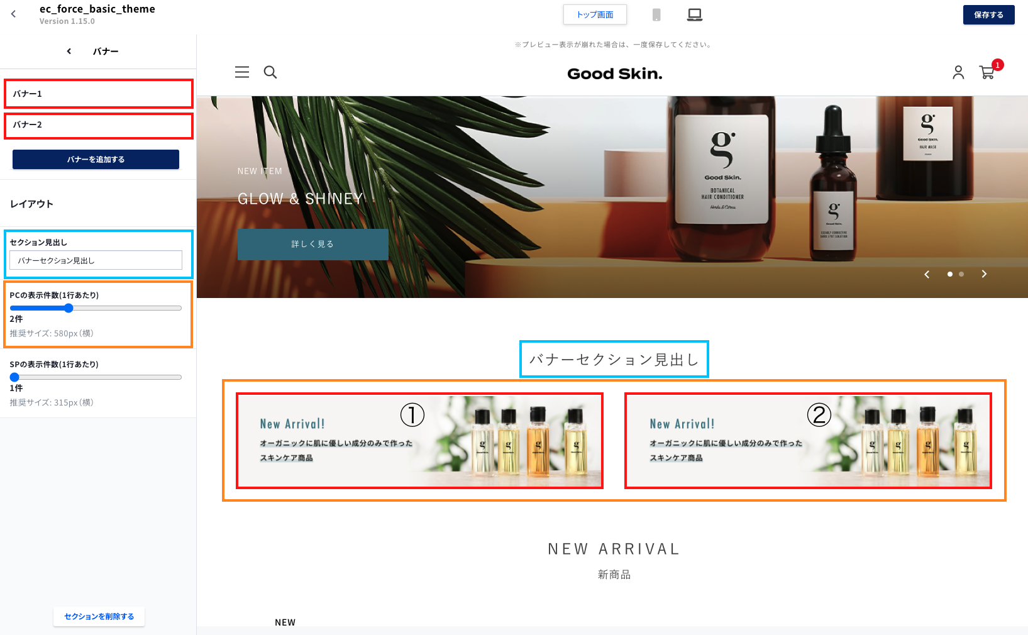Open the バナー1 settings item
This screenshot has width=1028, height=635.
99,94
